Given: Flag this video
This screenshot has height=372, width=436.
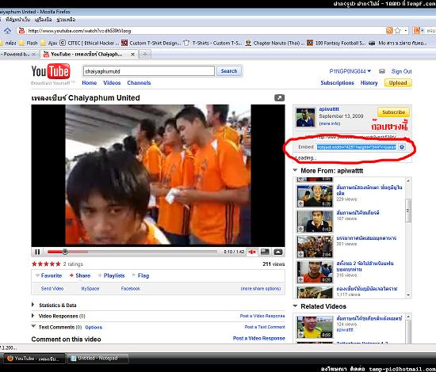Looking at the screenshot, I should pos(141,275).
